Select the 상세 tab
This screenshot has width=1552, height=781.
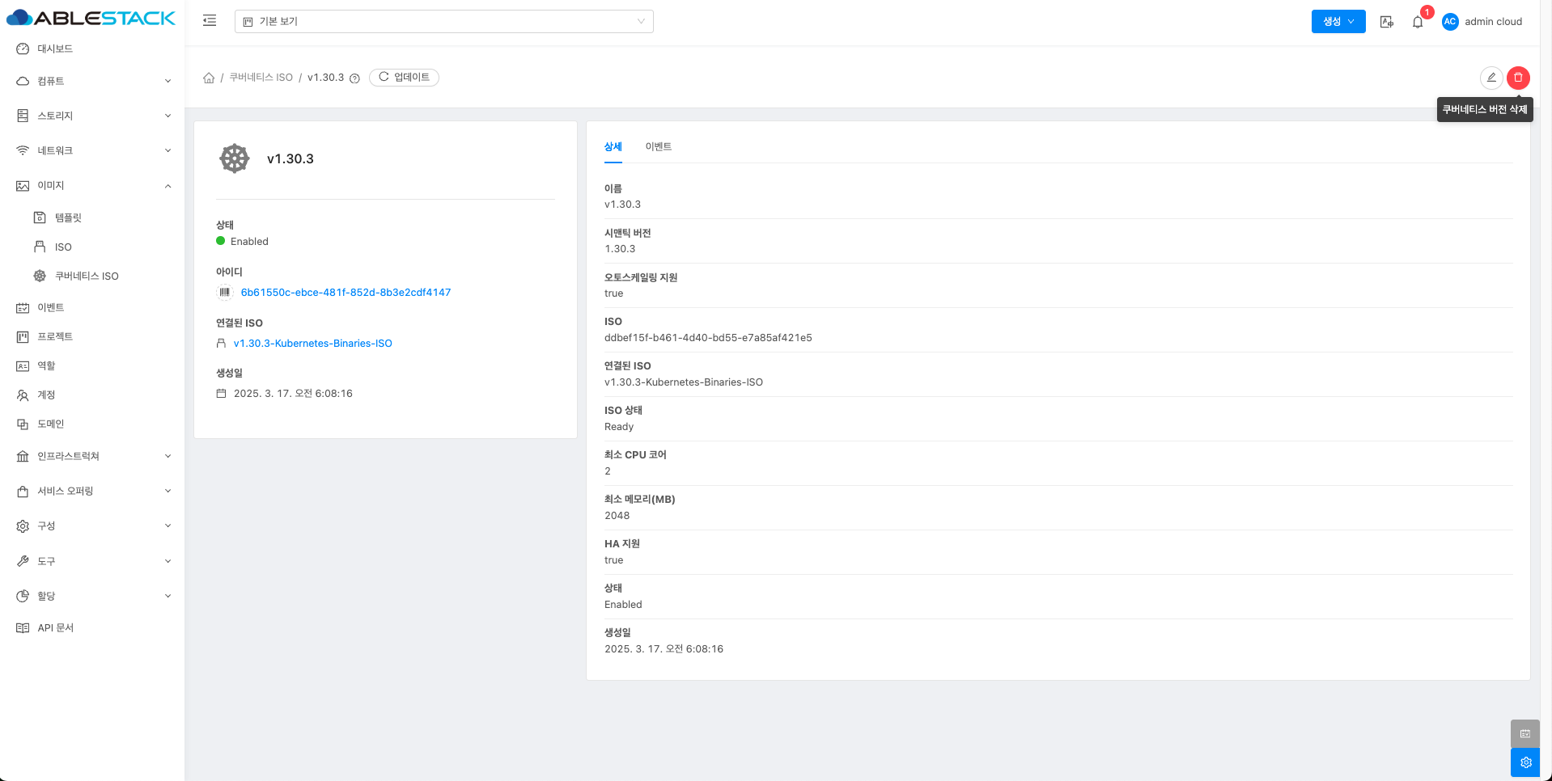(613, 146)
